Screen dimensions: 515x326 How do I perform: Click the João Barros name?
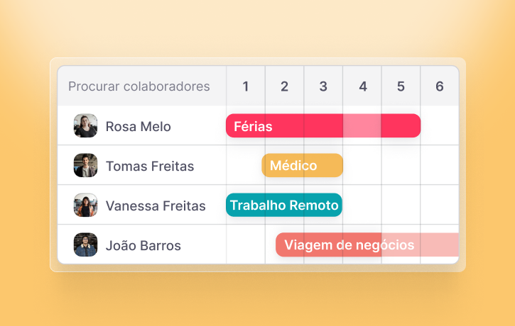pos(143,246)
